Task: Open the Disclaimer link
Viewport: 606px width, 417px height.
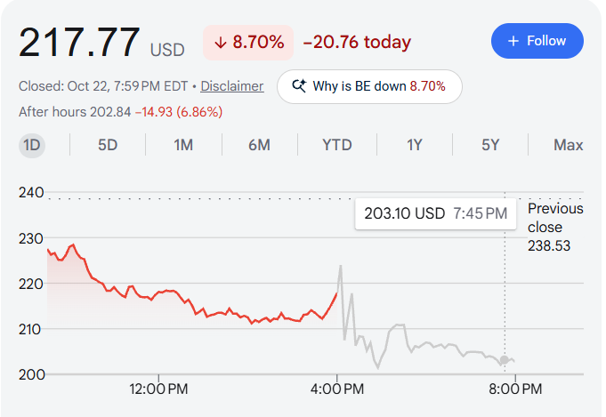Action: [232, 86]
